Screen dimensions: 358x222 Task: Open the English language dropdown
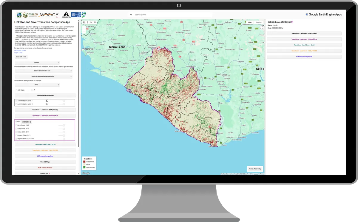37,62
